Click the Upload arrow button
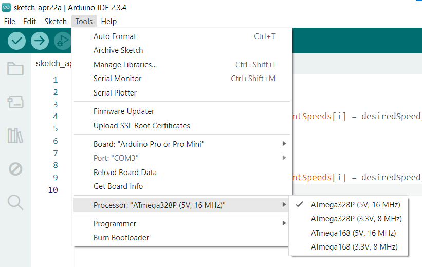This screenshot has width=422, height=267. click(40, 41)
